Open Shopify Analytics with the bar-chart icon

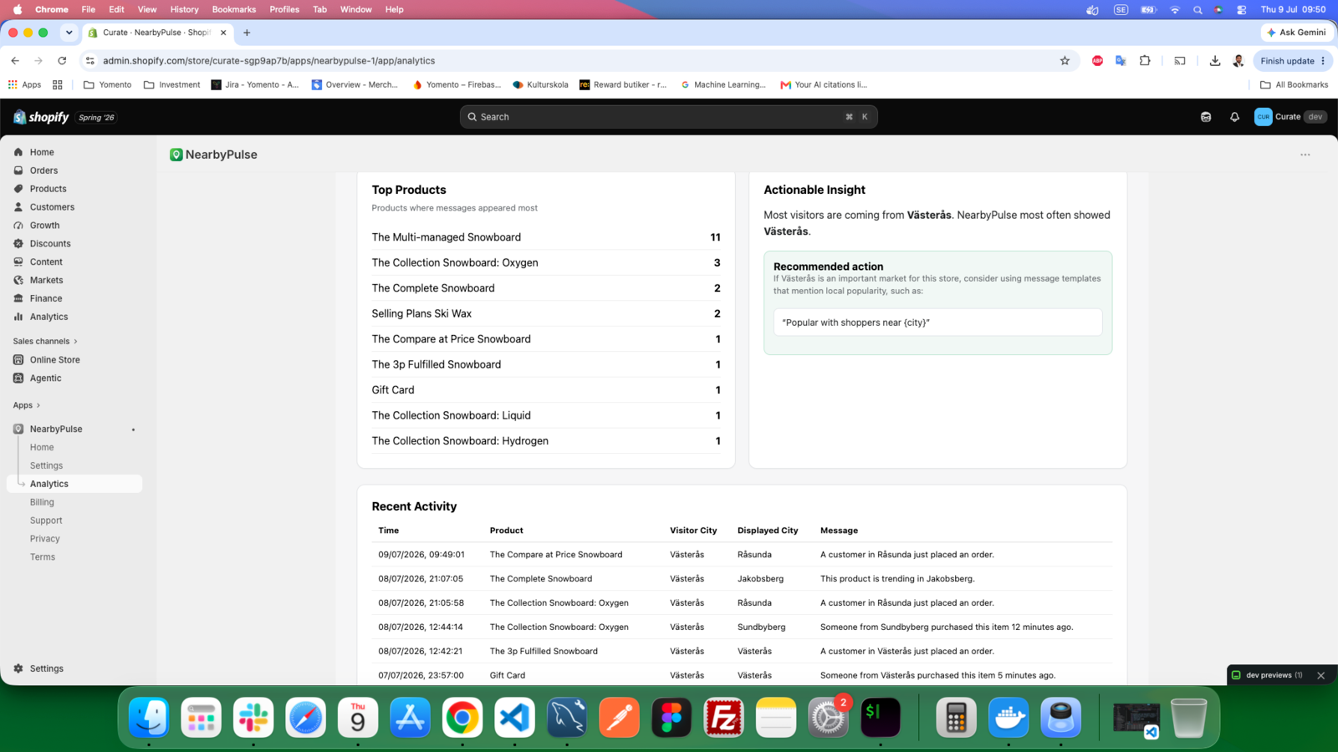[49, 317]
